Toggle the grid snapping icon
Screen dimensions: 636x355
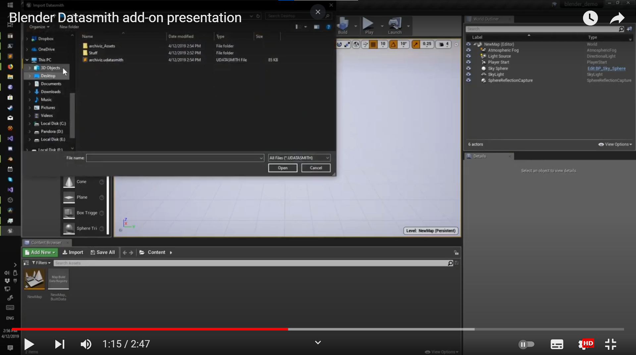tap(373, 44)
